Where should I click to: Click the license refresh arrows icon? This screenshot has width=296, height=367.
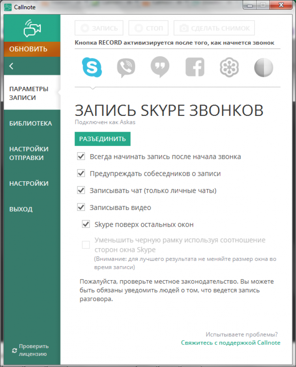(x=14, y=350)
